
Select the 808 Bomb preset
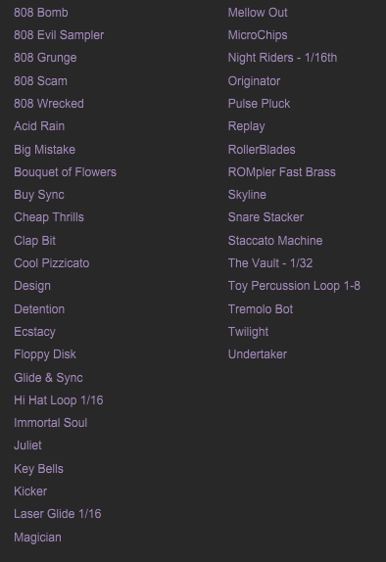pyautogui.click(x=41, y=13)
